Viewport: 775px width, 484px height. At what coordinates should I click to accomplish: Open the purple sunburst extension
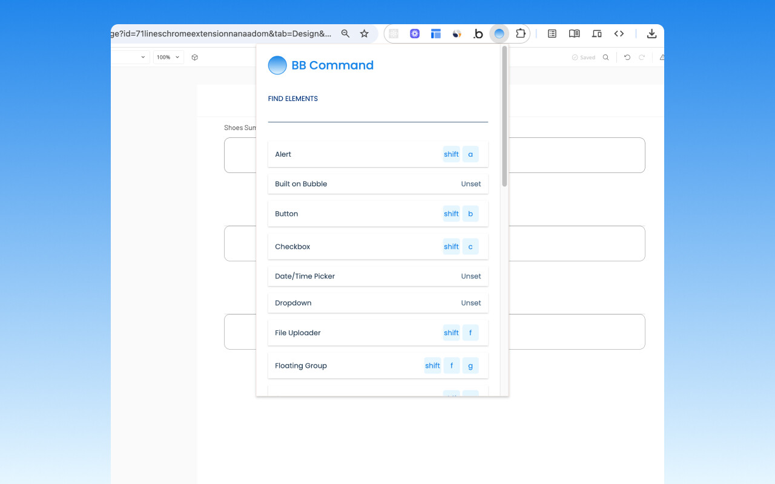pyautogui.click(x=415, y=34)
